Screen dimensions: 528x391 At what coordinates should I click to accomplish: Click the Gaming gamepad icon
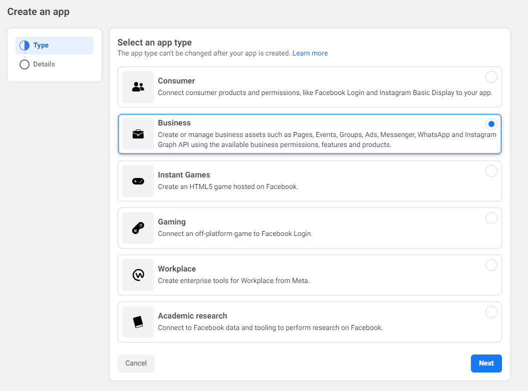tap(138, 228)
